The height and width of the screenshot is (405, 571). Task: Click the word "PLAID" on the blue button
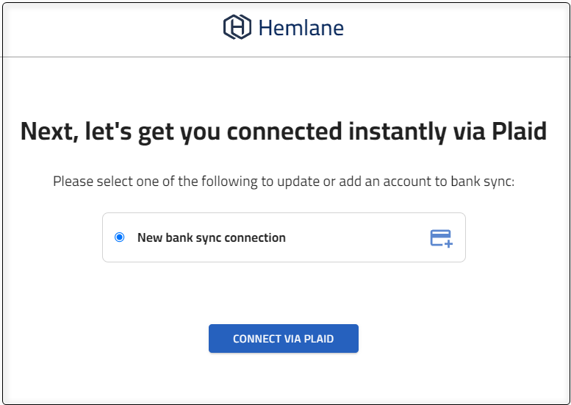319,339
